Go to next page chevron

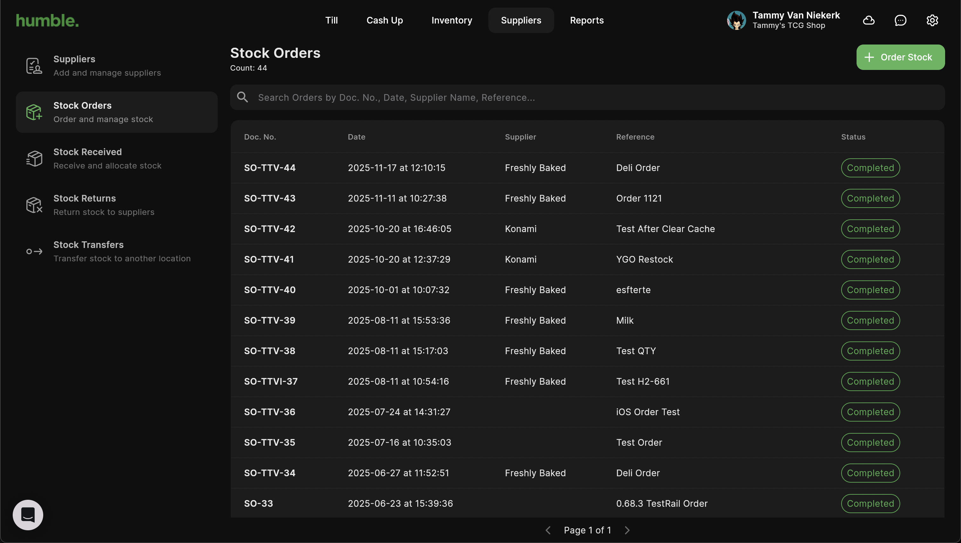pos(627,530)
